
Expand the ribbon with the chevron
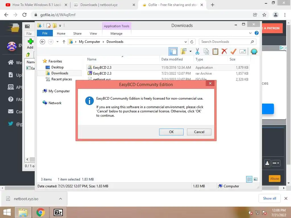(250, 33)
